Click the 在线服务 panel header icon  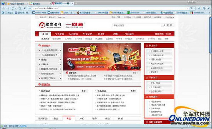pos(147,96)
